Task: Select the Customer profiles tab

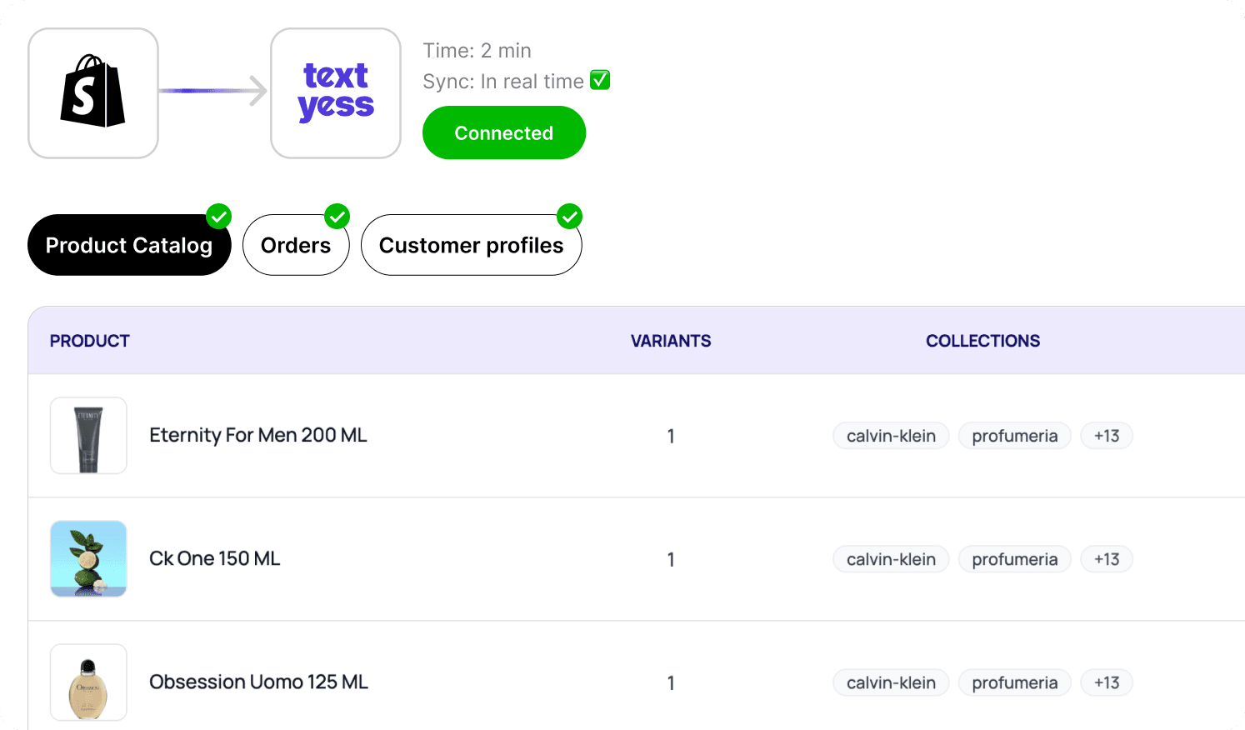Action: [471, 246]
